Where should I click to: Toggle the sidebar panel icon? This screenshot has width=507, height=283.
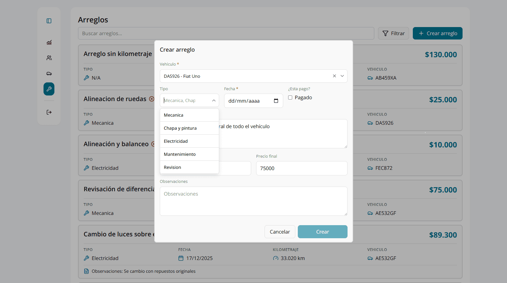[x=49, y=21]
